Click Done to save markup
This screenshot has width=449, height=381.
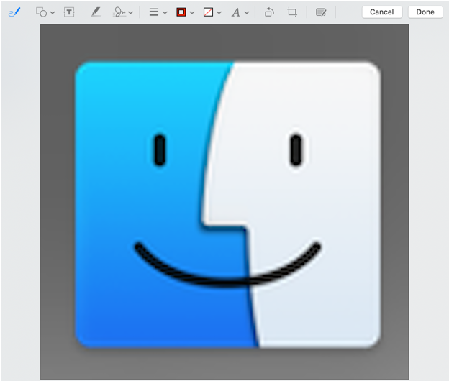[x=425, y=12]
